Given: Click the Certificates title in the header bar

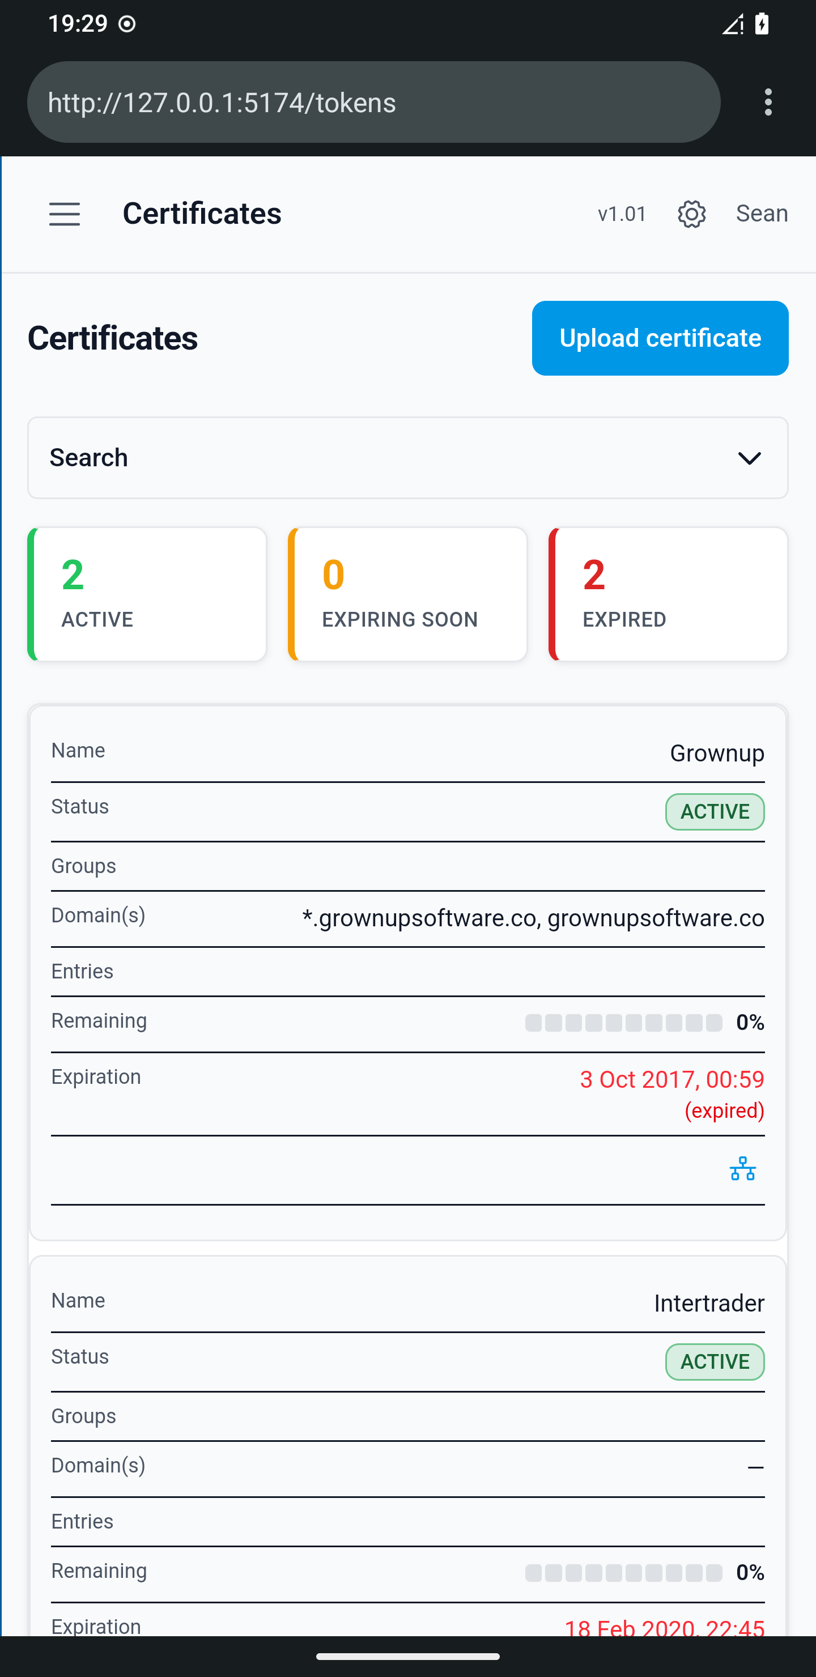Looking at the screenshot, I should click(x=202, y=214).
